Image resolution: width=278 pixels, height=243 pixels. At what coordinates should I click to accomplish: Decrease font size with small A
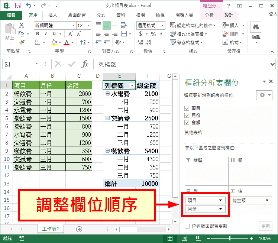[79, 34]
